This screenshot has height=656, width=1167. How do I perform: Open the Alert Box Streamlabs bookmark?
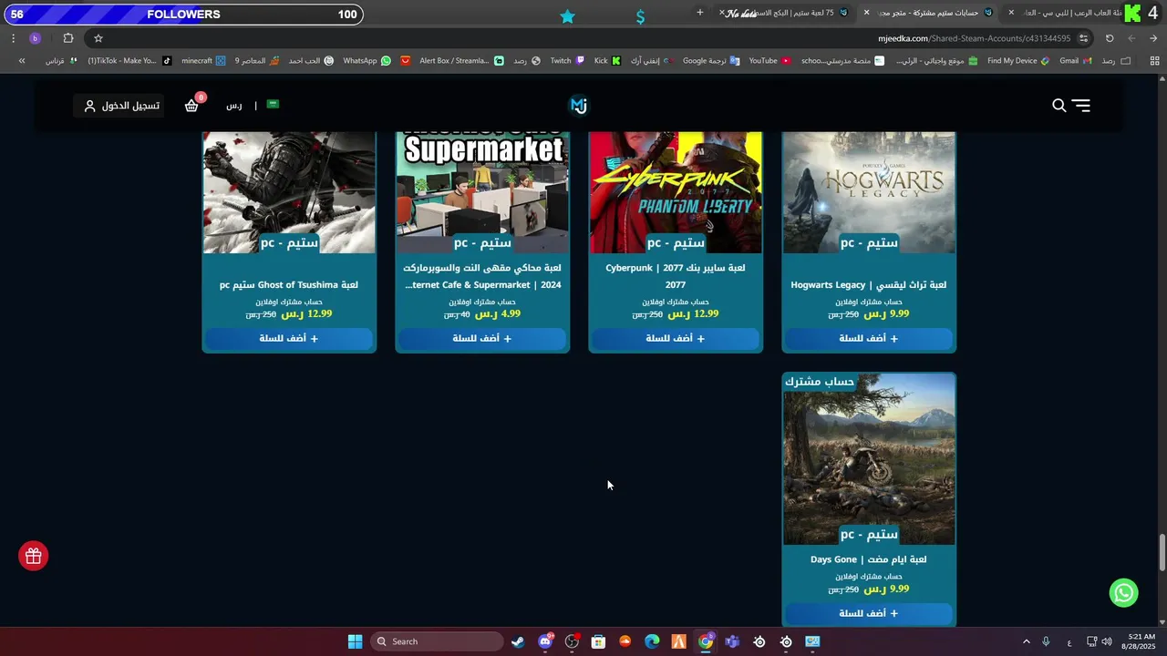[461, 61]
